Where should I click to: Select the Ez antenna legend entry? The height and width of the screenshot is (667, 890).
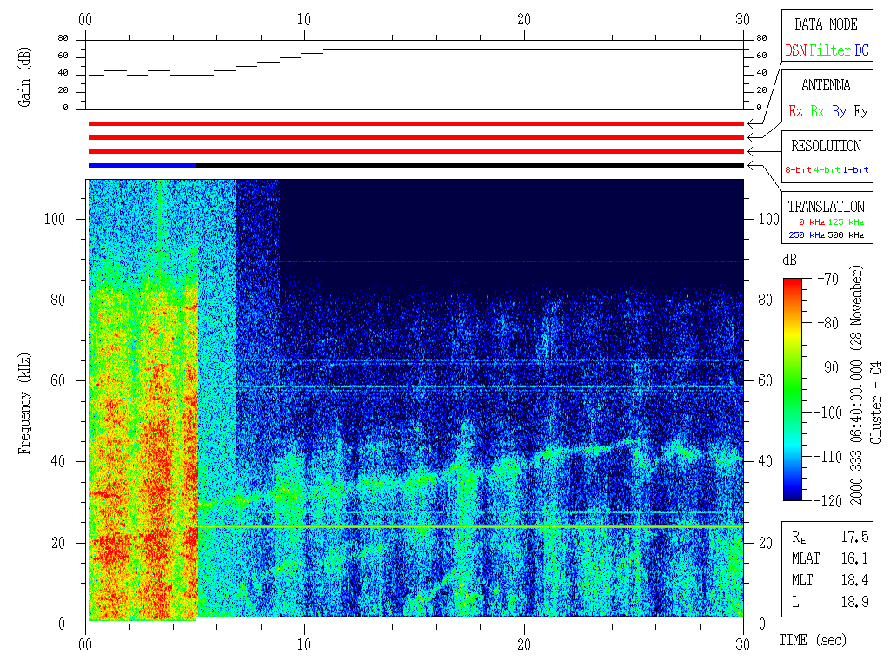coord(795,112)
